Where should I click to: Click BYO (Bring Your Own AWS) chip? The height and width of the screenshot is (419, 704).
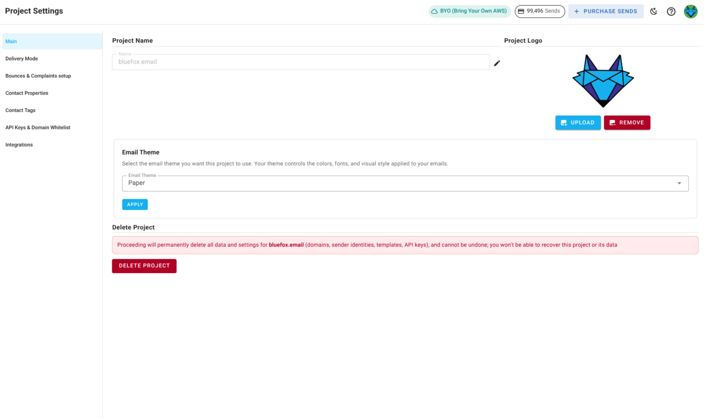pos(469,11)
